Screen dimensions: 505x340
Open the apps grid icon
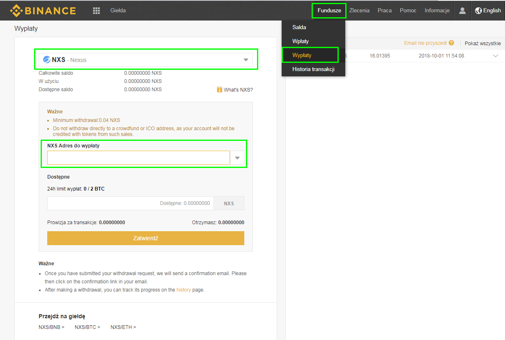pyautogui.click(x=96, y=11)
